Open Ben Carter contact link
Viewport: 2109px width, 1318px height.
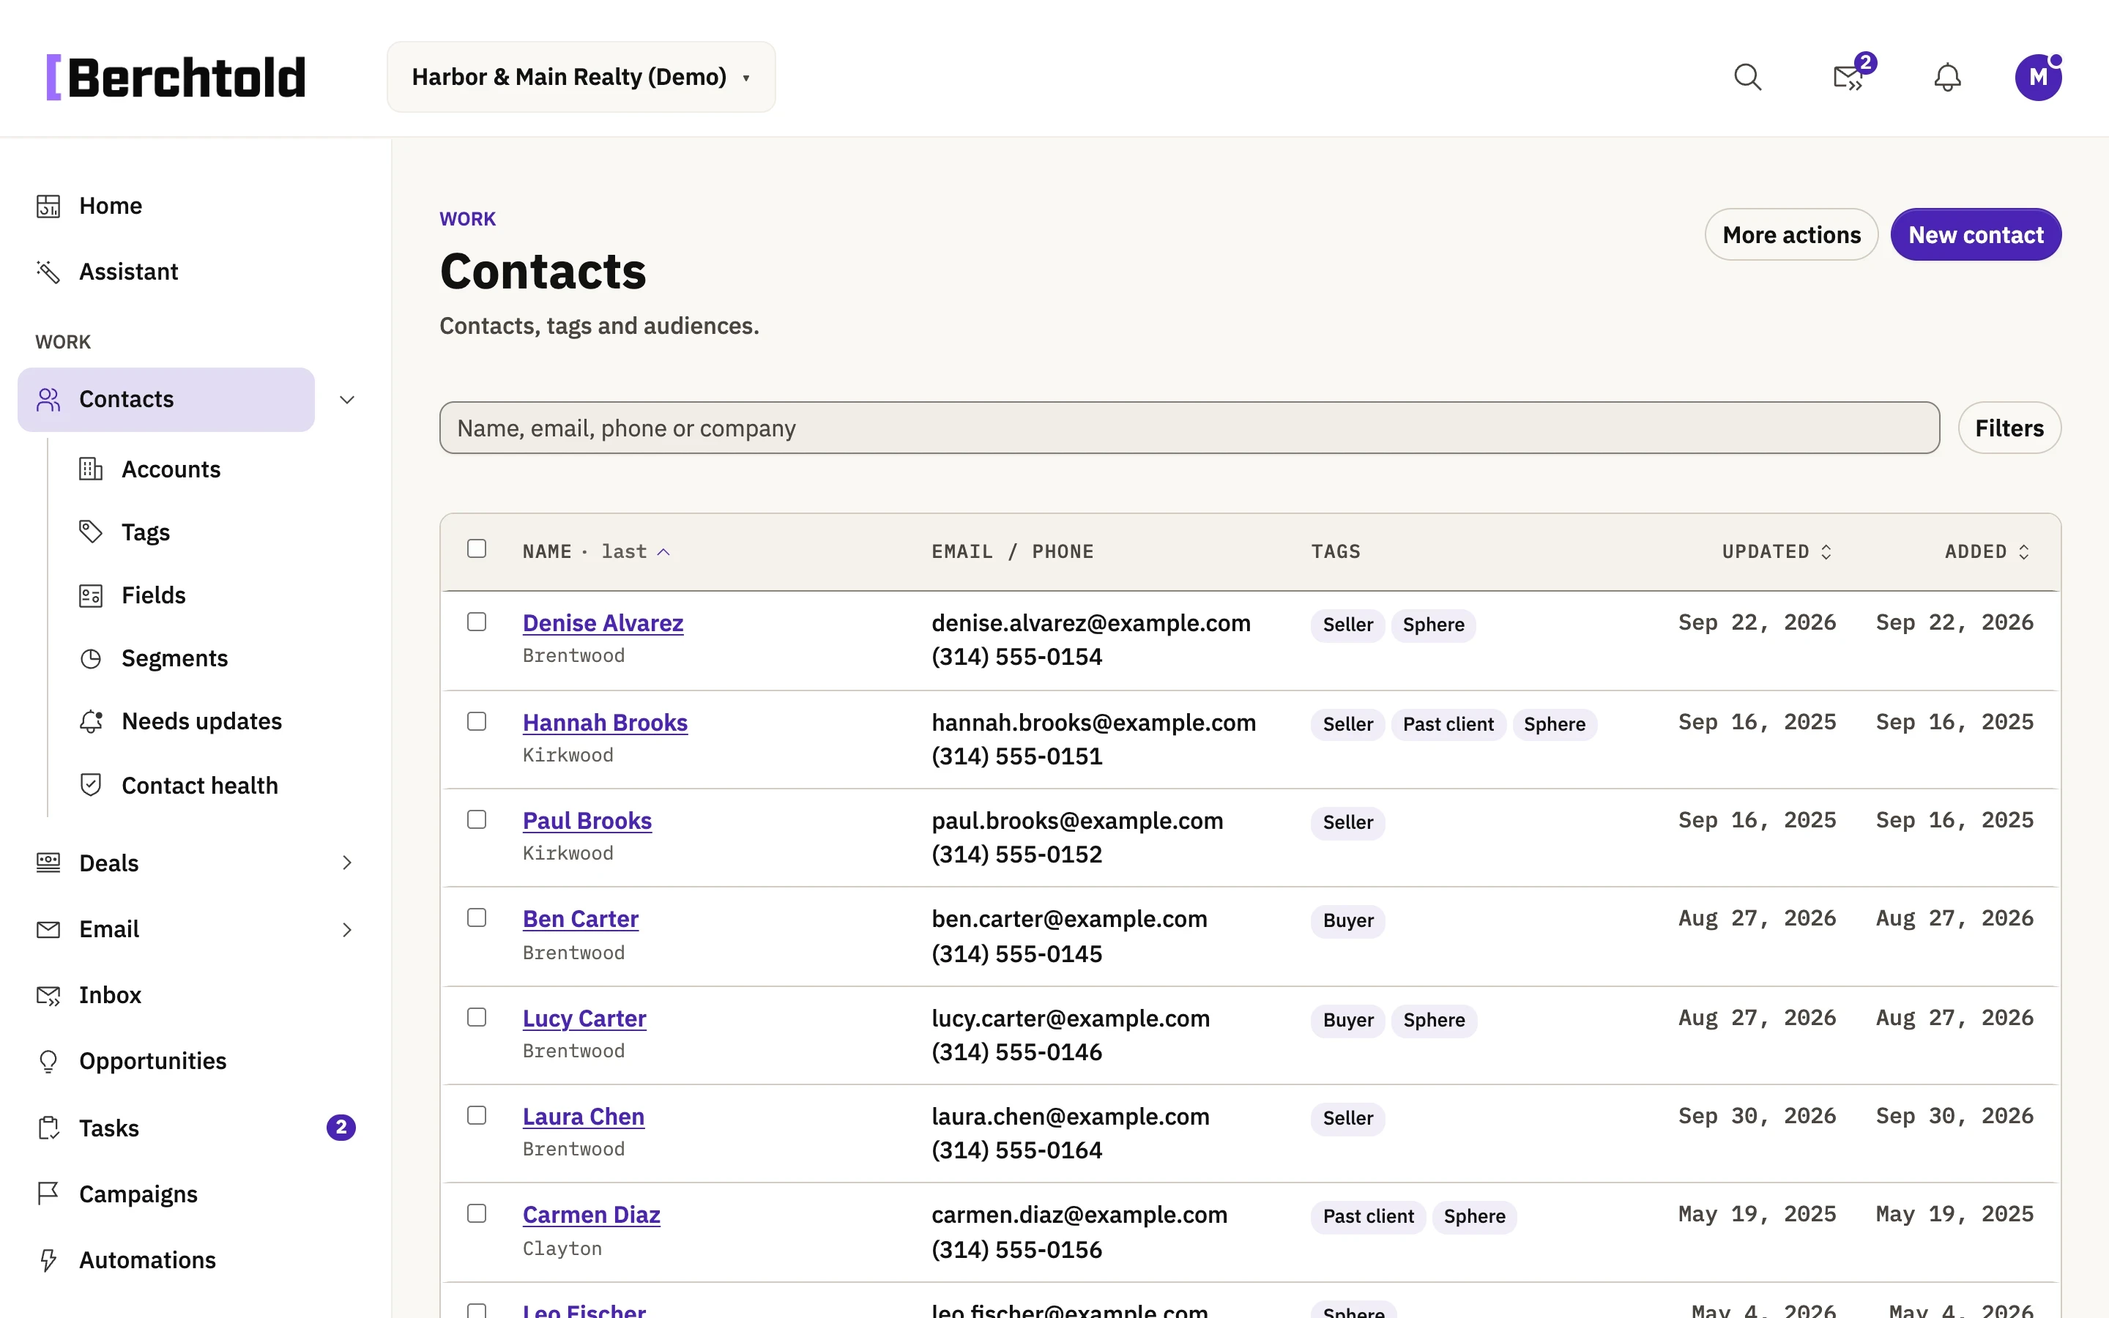[581, 919]
